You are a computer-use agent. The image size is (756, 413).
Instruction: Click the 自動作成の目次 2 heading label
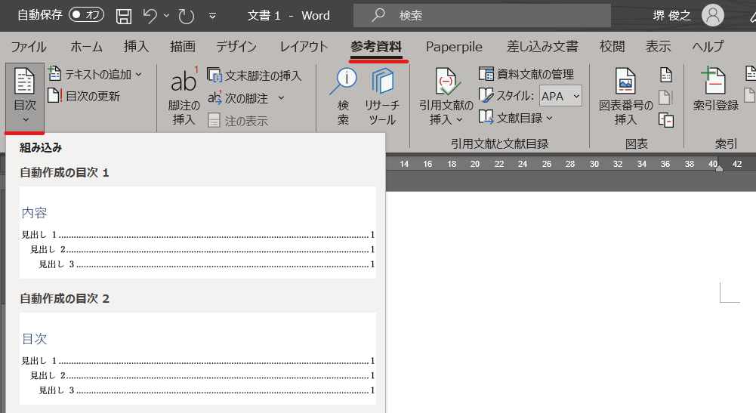click(65, 299)
